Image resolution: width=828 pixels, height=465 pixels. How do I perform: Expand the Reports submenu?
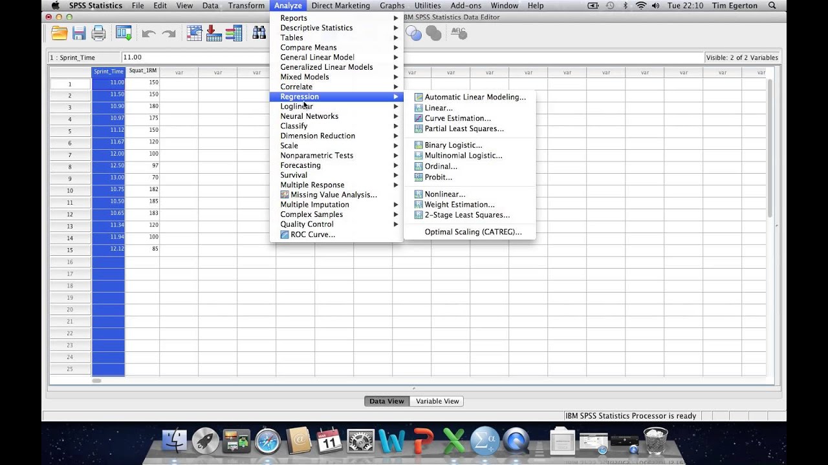(x=336, y=18)
